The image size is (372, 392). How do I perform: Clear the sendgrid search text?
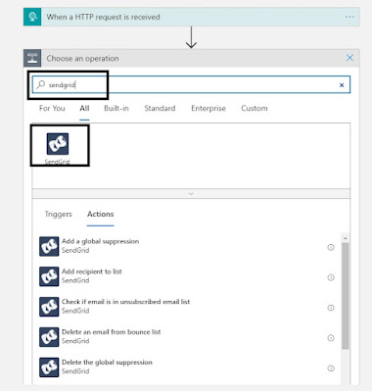click(x=342, y=85)
